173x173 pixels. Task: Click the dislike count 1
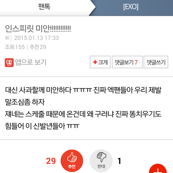coord(119,161)
